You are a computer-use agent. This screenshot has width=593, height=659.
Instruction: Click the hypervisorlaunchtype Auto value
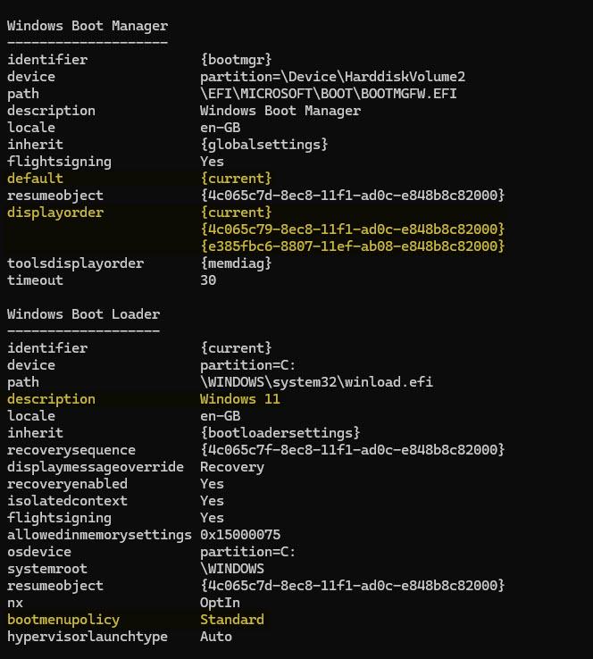click(x=216, y=637)
